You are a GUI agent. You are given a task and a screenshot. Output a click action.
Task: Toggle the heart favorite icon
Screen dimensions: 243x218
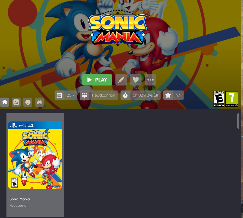click(136, 80)
